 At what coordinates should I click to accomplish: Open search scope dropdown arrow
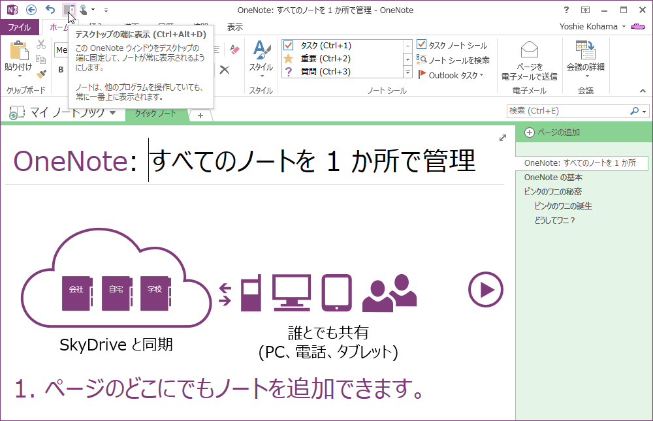coord(645,111)
